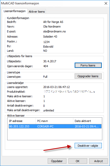Confirm with the OK button
Screen dimensions: 110x166
point(78,161)
